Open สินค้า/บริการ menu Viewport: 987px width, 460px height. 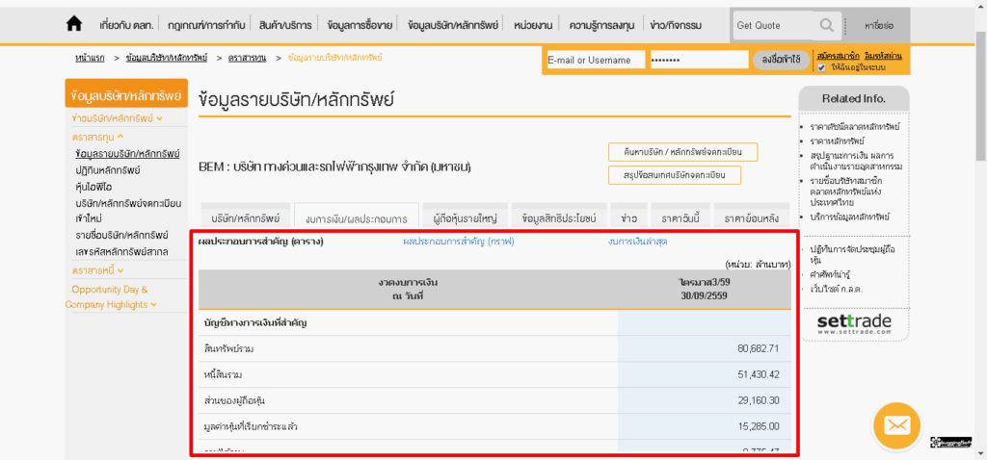[285, 26]
